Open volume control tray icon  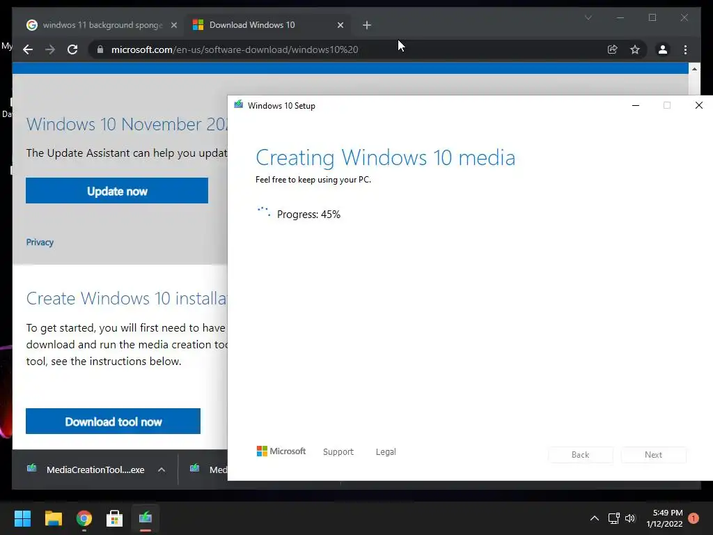pyautogui.click(x=629, y=518)
